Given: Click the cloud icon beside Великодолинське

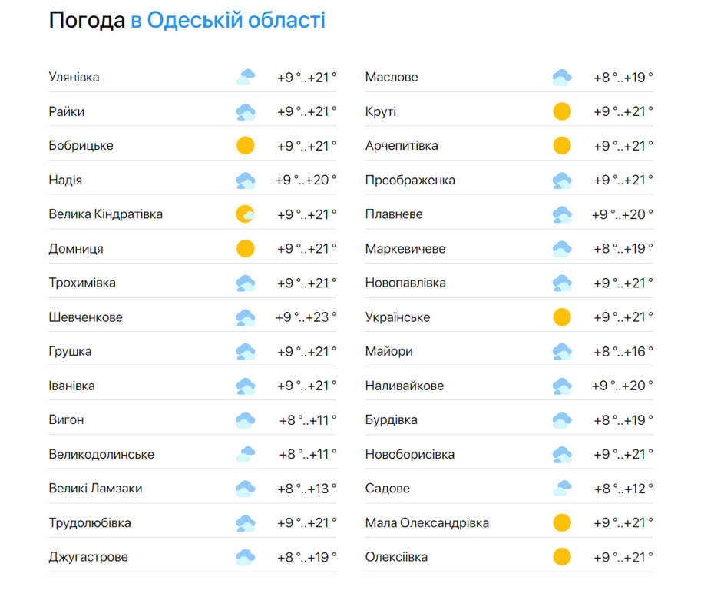Looking at the screenshot, I should pos(246,455).
